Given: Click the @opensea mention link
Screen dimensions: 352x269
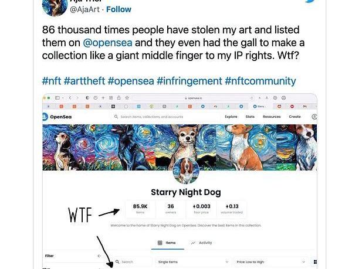Looking at the screenshot, I should (107, 43).
